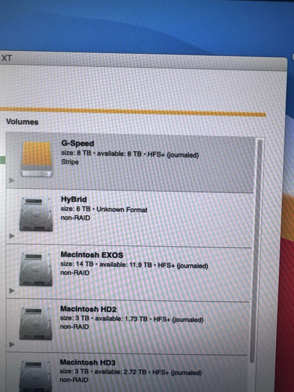
Task: Click HyBrid Unknown Format details line
Action: pos(104,209)
